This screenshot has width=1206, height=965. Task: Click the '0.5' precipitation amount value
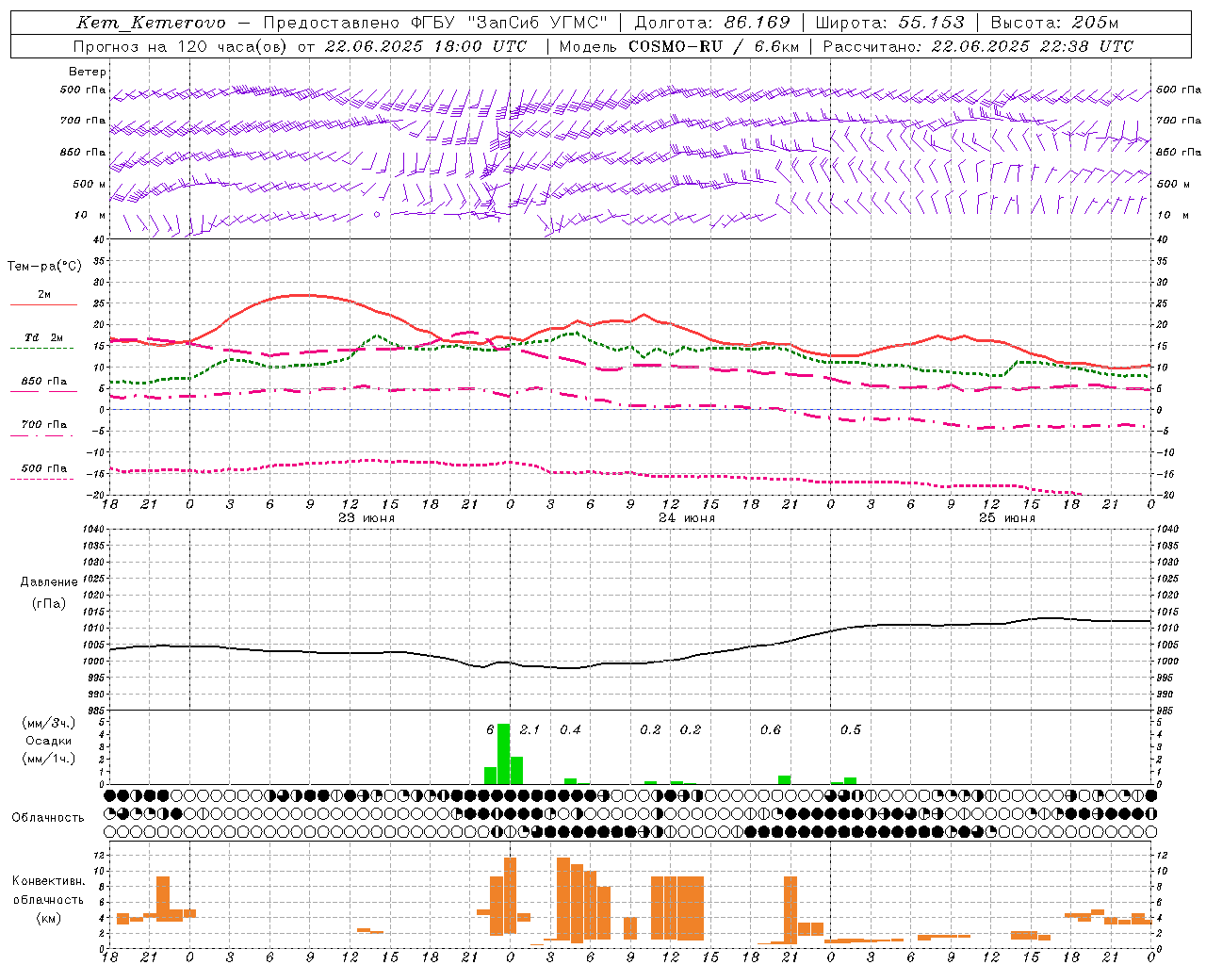851,729
